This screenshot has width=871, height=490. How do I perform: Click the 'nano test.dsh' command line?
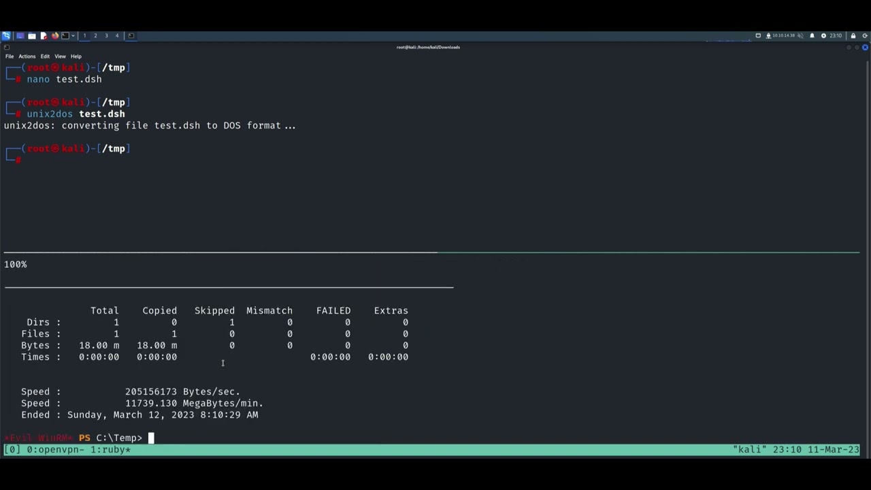64,79
